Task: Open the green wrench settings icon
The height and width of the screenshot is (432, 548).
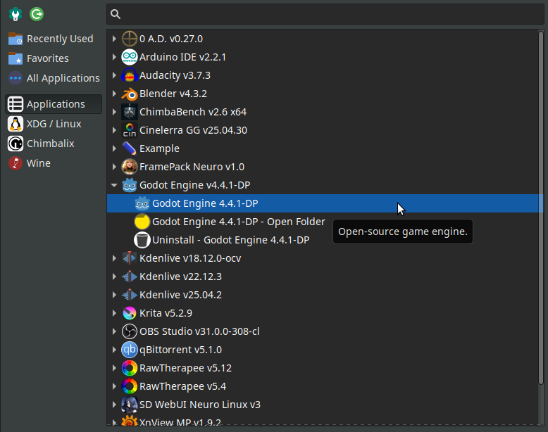Action: [x=15, y=14]
